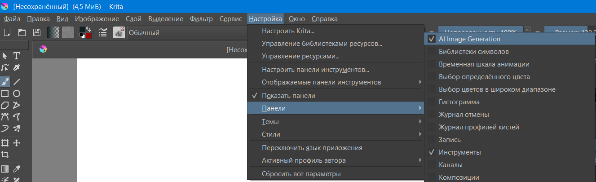Select the Crop tool
This screenshot has width=596, height=182.
point(5,155)
